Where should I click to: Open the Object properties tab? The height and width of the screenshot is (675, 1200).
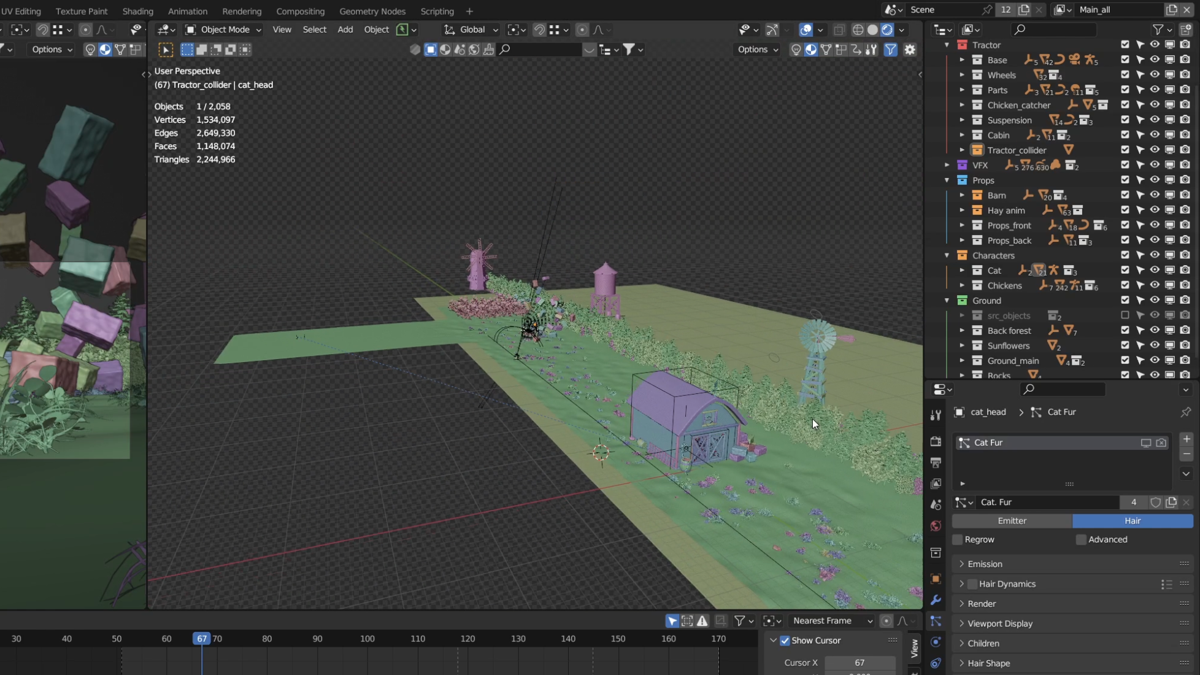click(x=936, y=579)
